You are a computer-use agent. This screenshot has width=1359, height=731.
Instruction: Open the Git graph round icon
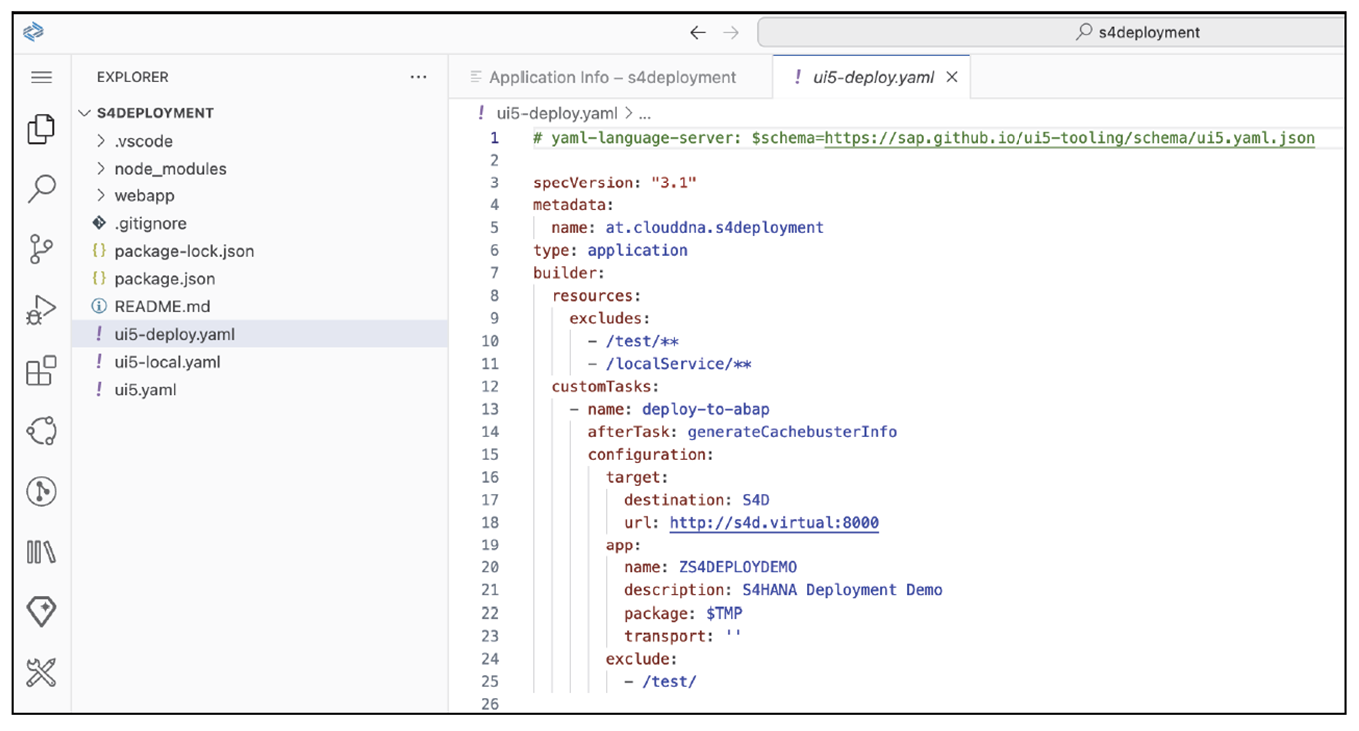41,491
